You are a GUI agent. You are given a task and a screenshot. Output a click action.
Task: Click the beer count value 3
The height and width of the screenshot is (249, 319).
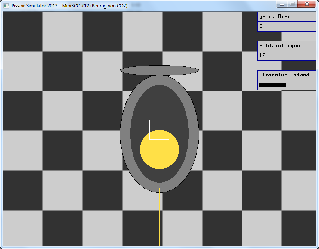coord(261,27)
